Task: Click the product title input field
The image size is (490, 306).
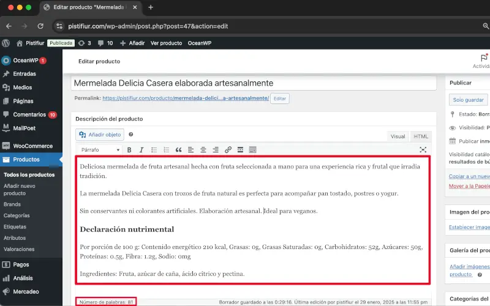Action: click(x=254, y=83)
